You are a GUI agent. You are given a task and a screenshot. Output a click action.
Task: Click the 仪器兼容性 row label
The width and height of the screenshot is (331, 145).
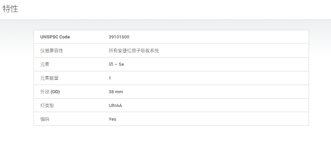click(51, 51)
